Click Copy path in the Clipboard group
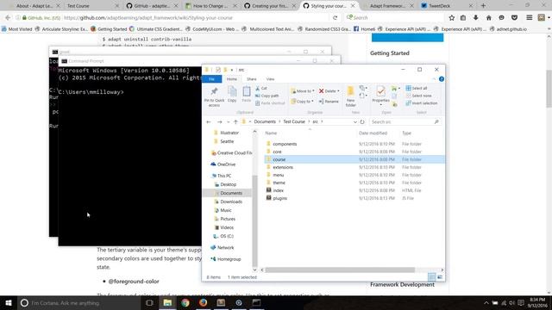The height and width of the screenshot is (310, 552). click(x=267, y=96)
